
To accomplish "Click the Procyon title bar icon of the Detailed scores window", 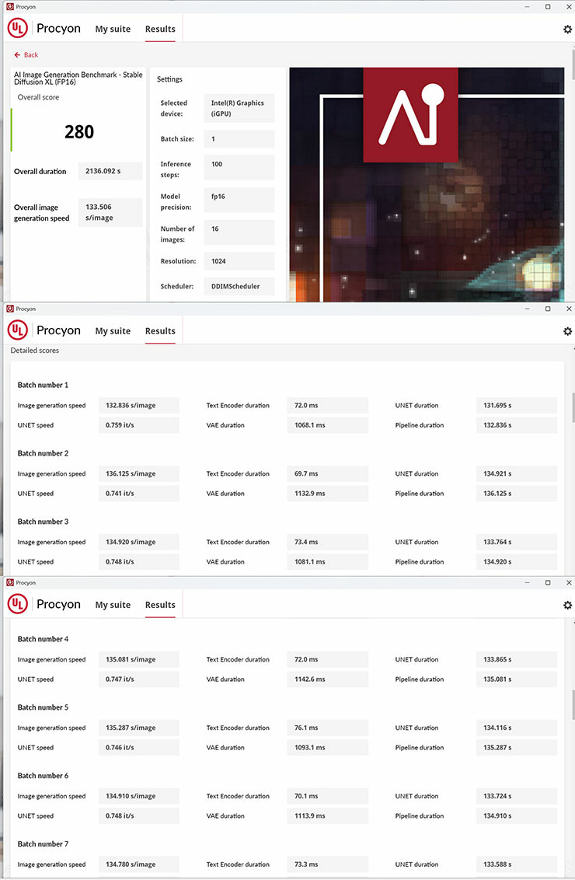I will (9, 309).
